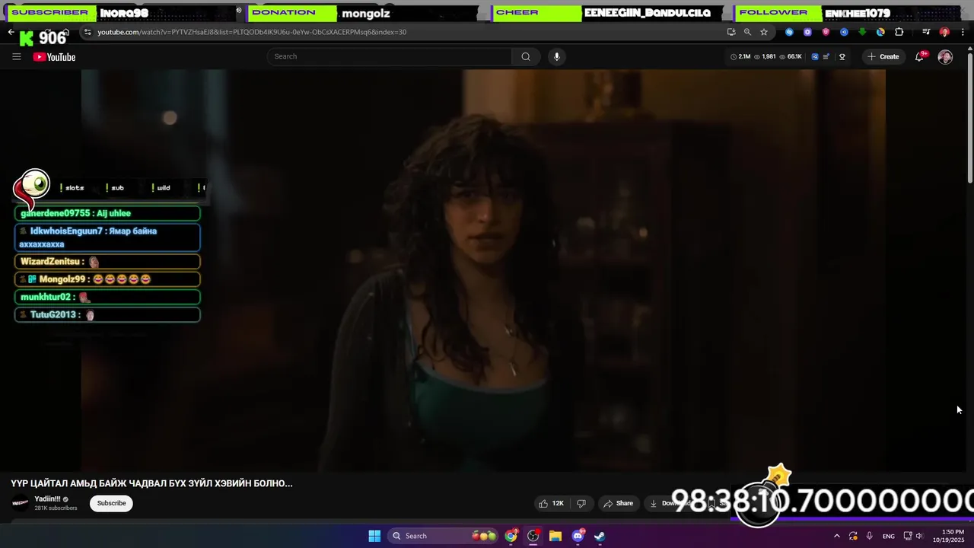Click the Mongolian video title text
The height and width of the screenshot is (548, 974).
click(x=151, y=483)
